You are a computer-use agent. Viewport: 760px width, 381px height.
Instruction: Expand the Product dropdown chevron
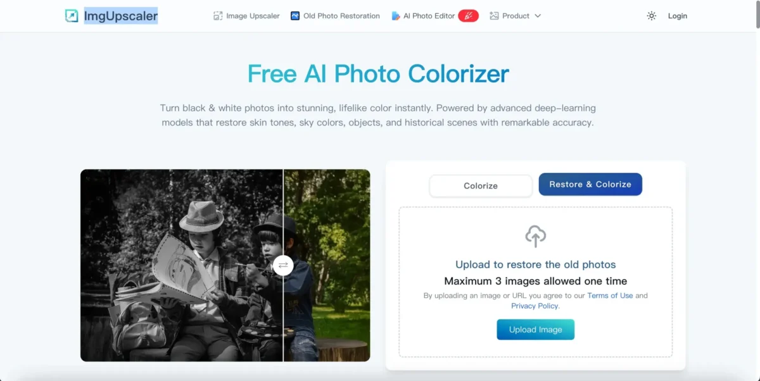click(x=538, y=16)
